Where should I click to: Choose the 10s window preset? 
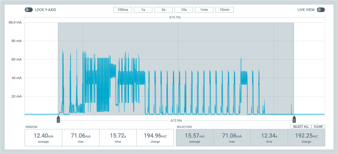pos(184,9)
